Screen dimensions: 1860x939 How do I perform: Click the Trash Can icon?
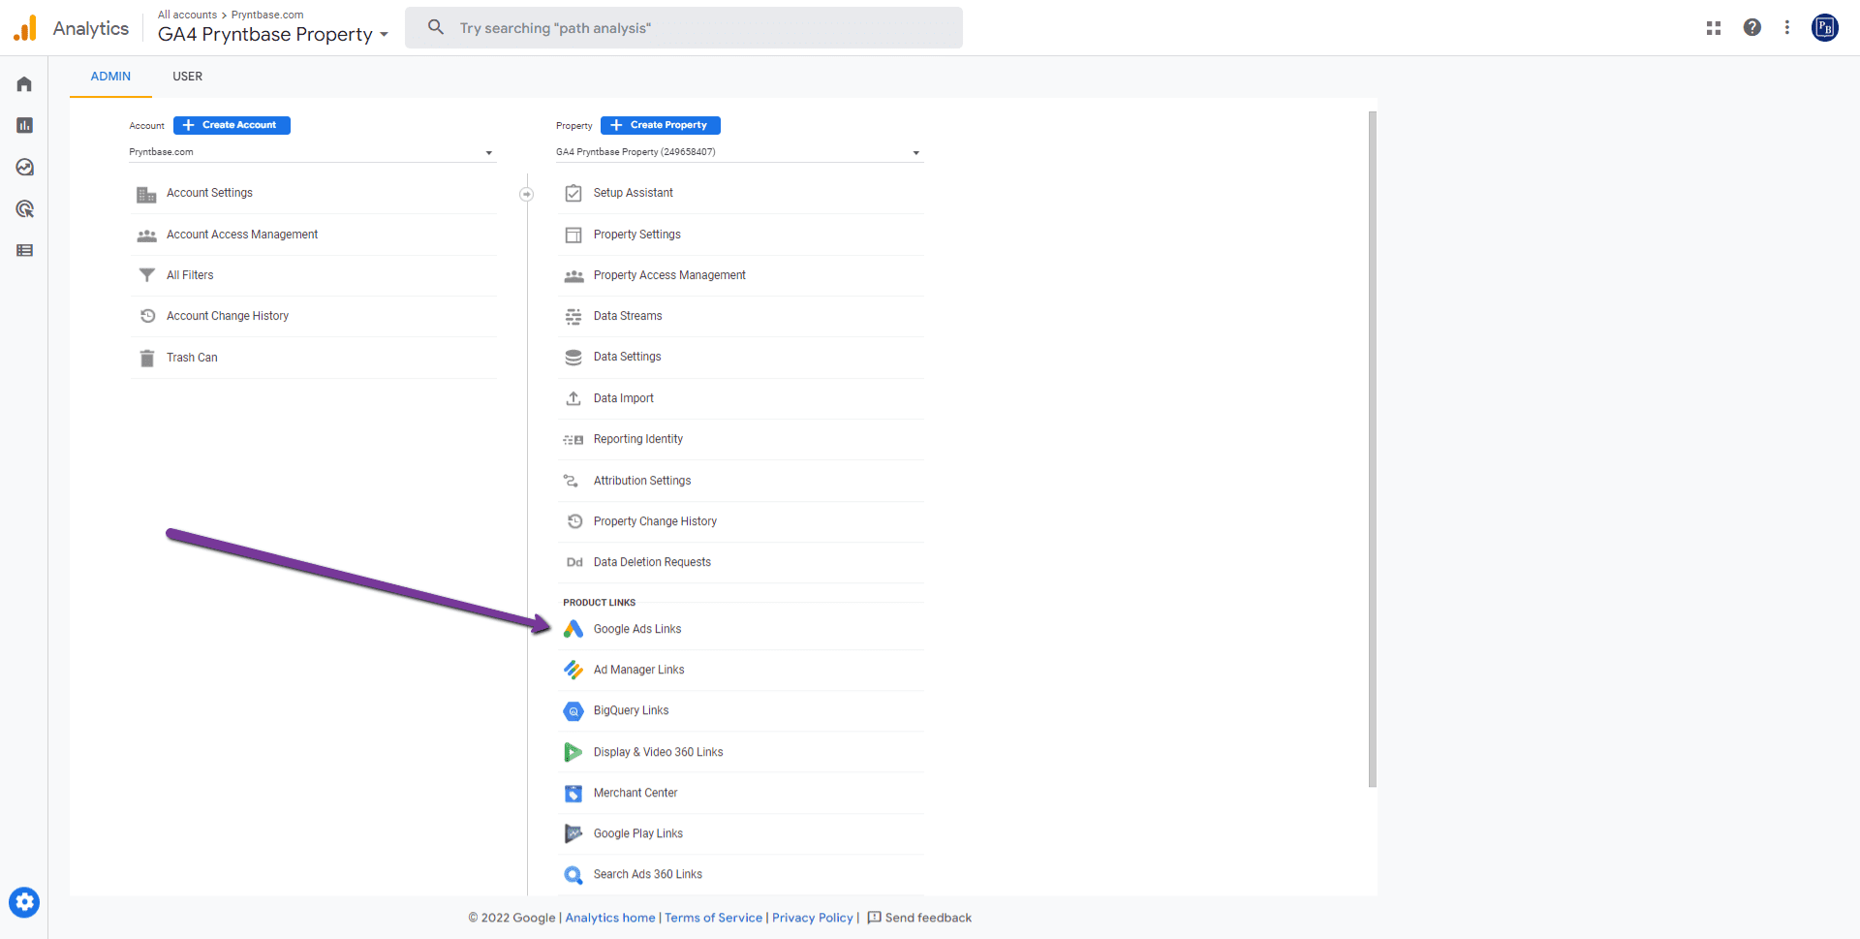tap(146, 358)
